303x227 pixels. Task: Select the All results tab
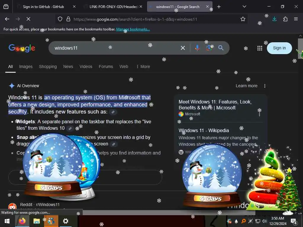[x=10, y=67]
